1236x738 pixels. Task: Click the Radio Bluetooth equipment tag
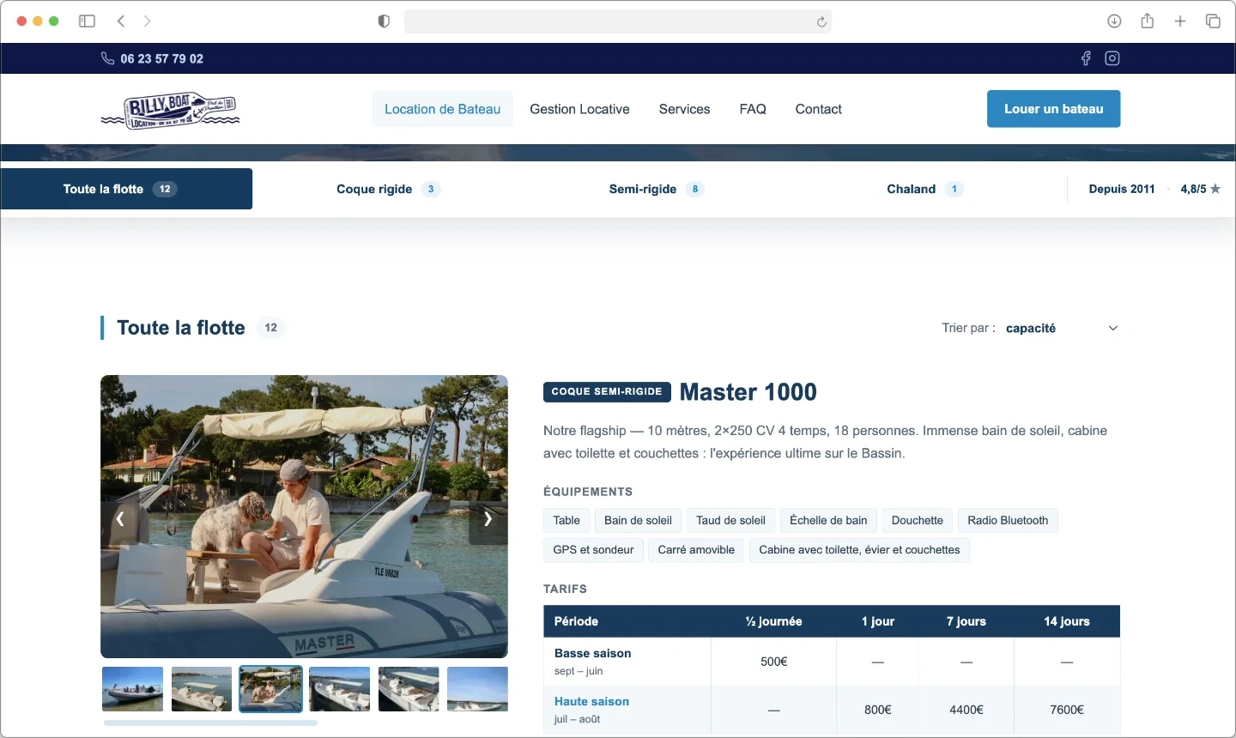click(x=1008, y=520)
